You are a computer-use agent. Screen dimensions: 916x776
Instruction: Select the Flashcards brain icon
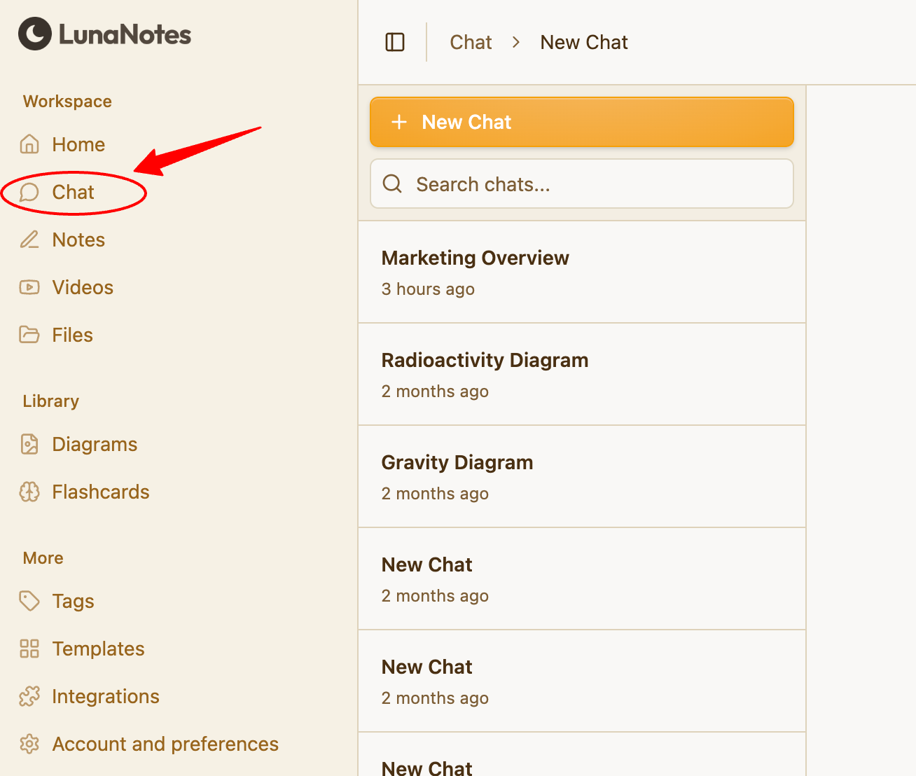pyautogui.click(x=29, y=492)
